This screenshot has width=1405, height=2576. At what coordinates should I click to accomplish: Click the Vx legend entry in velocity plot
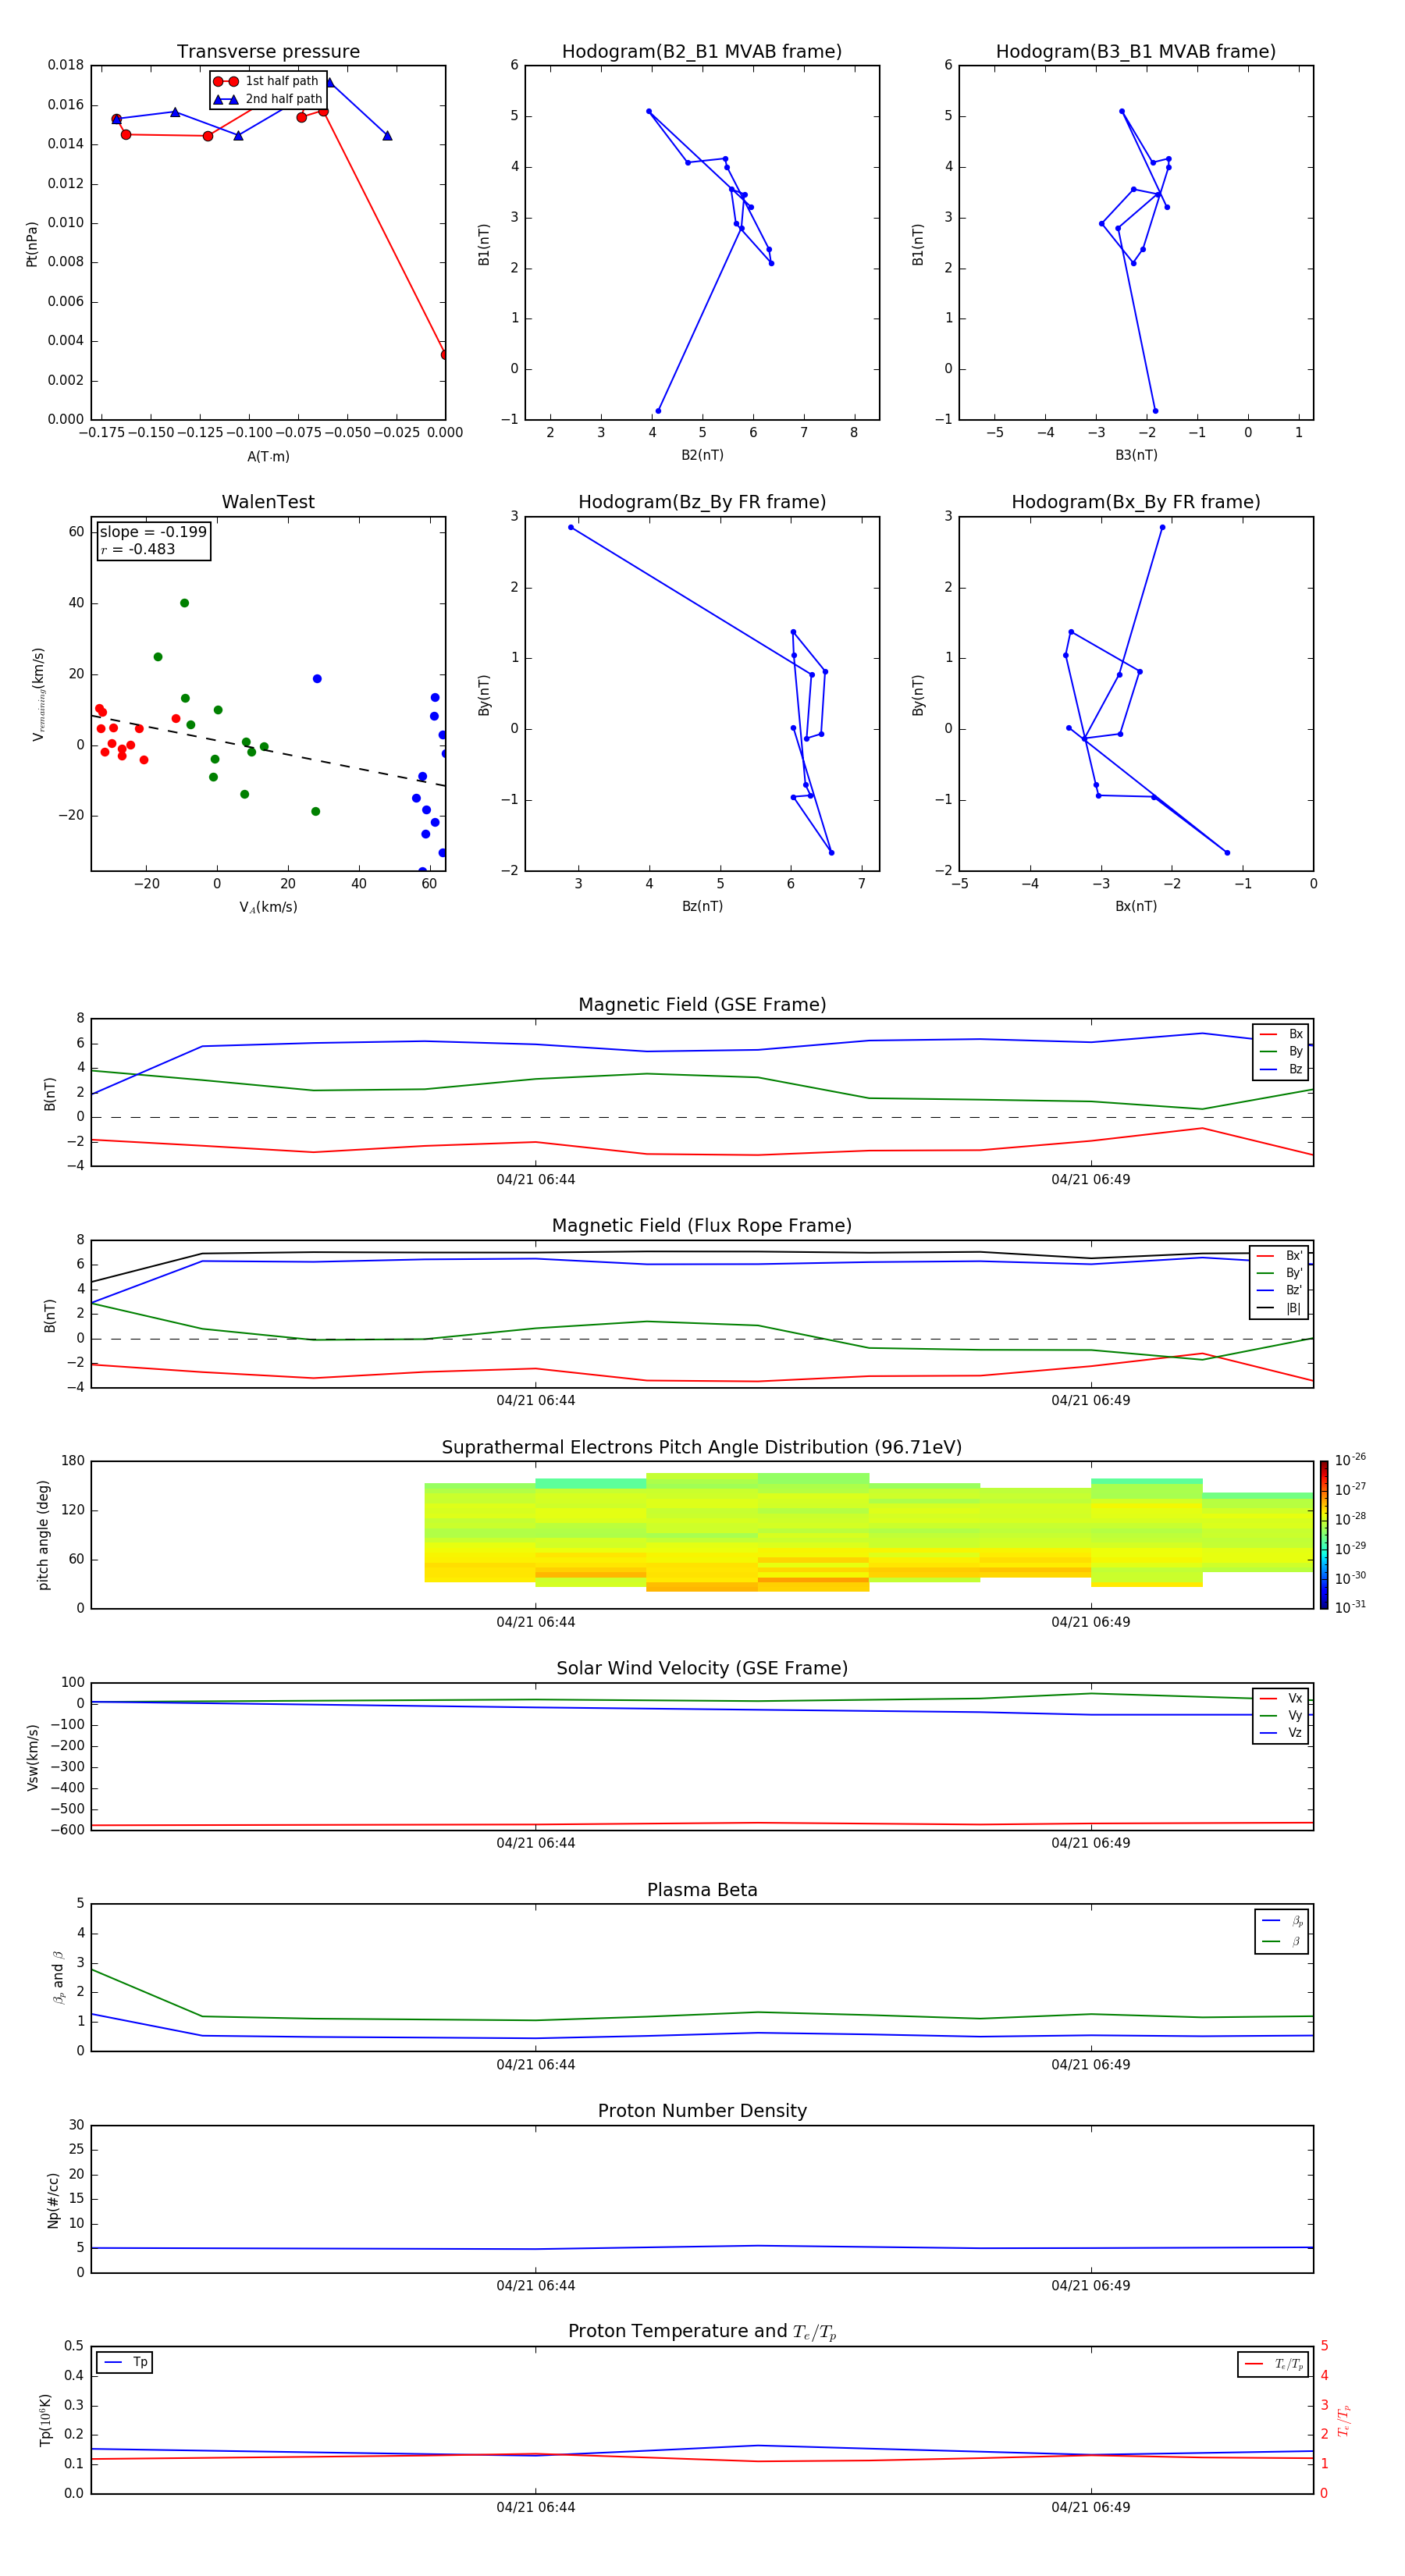click(1281, 1698)
